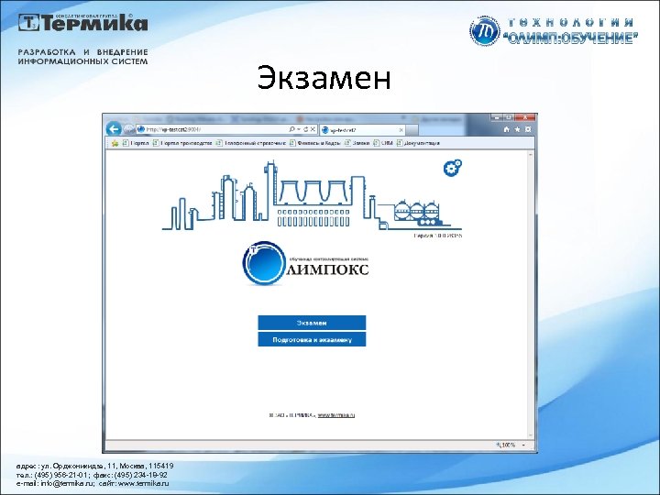Open browser Tools gear icon

(x=528, y=129)
